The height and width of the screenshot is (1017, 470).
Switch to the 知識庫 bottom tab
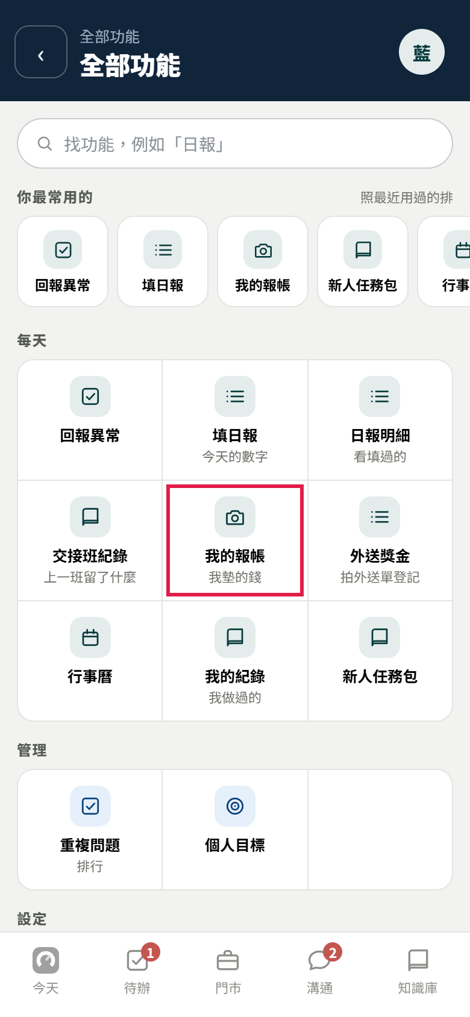coord(418,970)
